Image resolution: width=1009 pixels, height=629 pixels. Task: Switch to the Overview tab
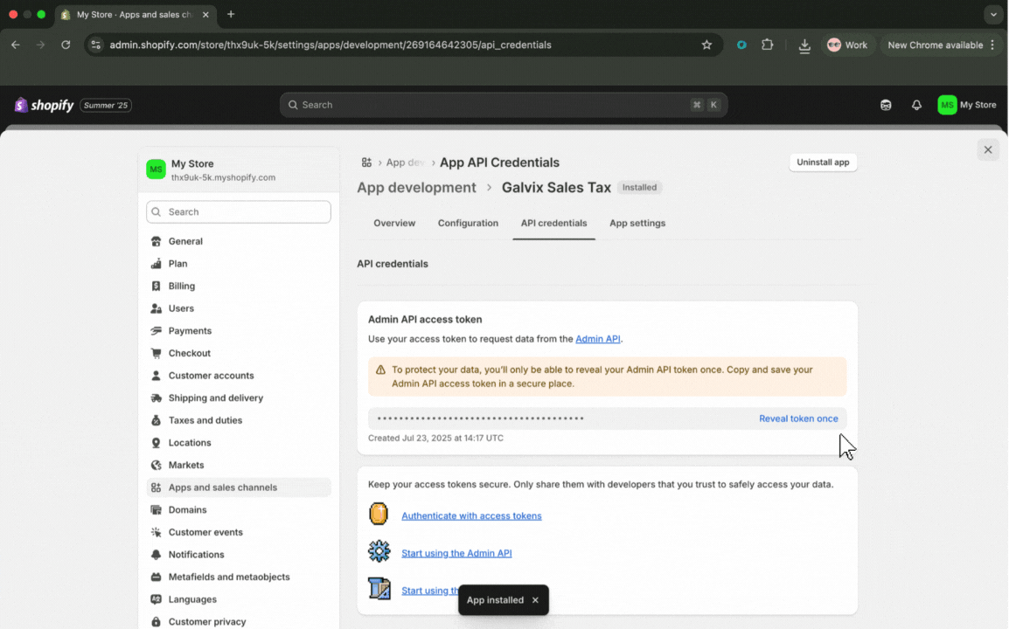click(x=394, y=223)
